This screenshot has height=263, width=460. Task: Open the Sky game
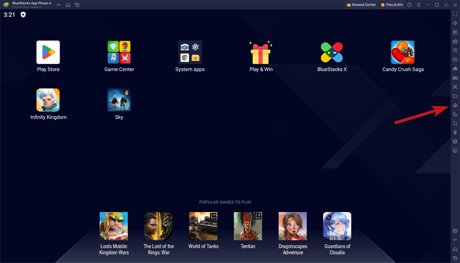point(119,100)
